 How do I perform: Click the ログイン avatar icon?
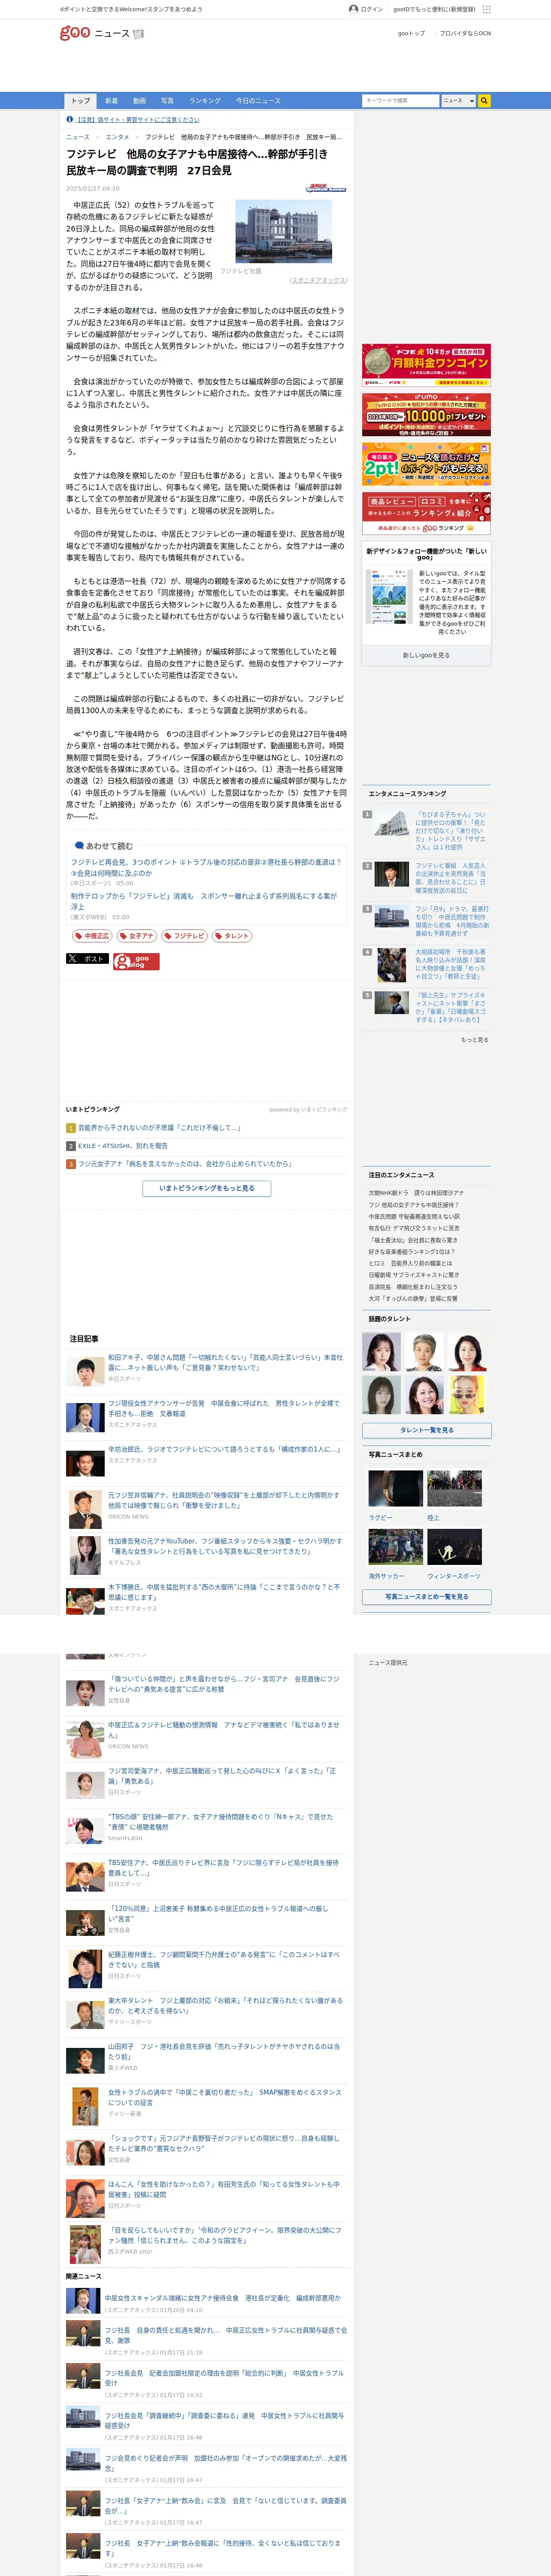click(x=353, y=9)
